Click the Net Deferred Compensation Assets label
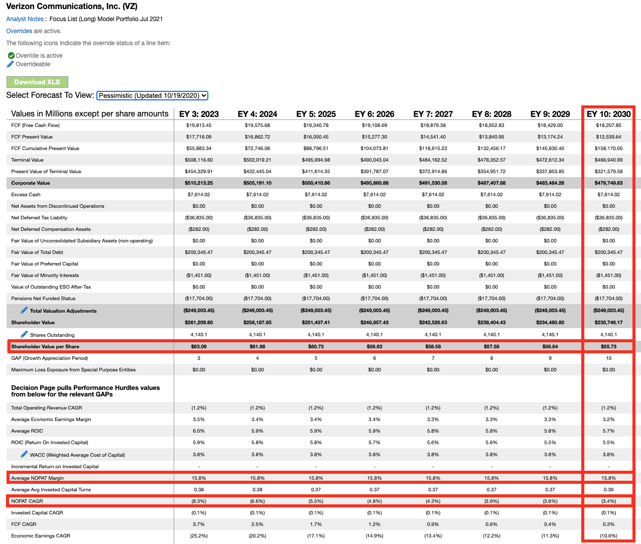Screen dimensions: 641x544 click(x=51, y=229)
